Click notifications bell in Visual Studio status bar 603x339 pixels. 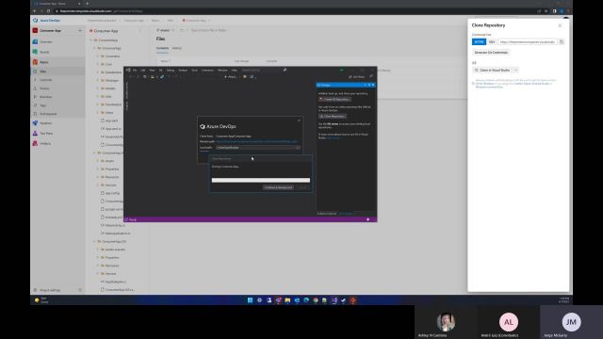(x=368, y=219)
